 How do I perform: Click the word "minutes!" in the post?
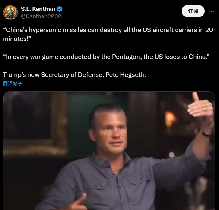17,39
